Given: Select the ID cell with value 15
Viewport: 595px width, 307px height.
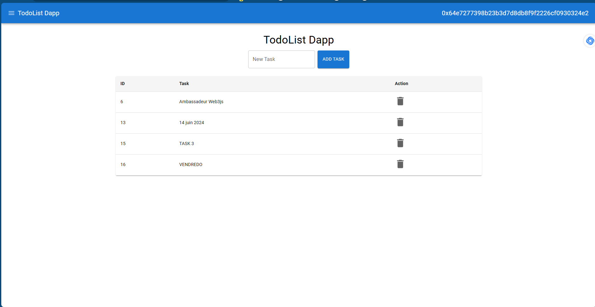Looking at the screenshot, I should pos(123,143).
